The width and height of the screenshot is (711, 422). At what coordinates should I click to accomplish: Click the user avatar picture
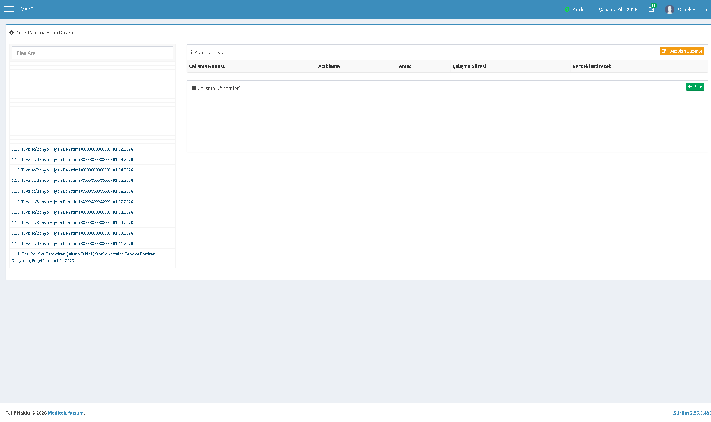click(670, 9)
